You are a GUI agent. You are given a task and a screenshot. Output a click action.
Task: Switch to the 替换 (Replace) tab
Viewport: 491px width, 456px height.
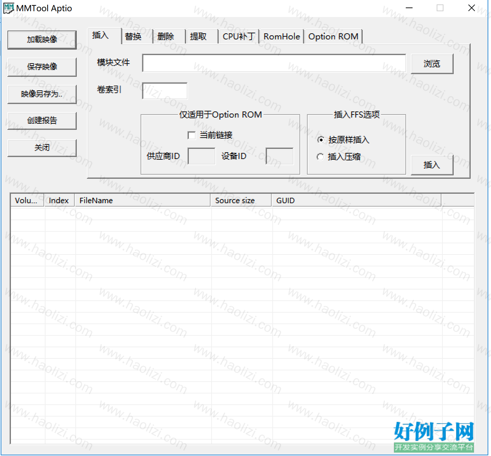point(137,37)
